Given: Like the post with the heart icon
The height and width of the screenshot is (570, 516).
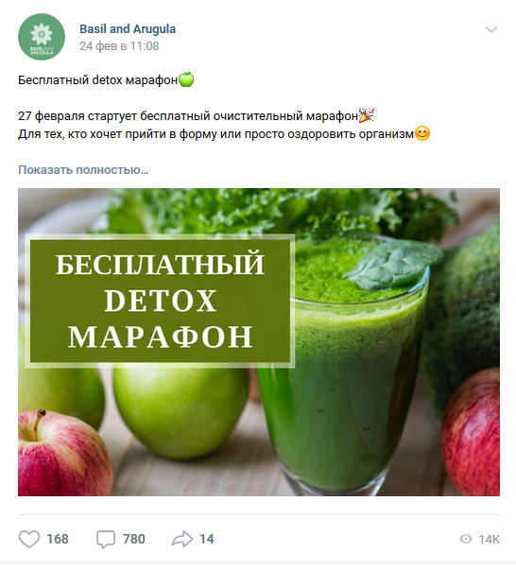Looking at the screenshot, I should 29,539.
